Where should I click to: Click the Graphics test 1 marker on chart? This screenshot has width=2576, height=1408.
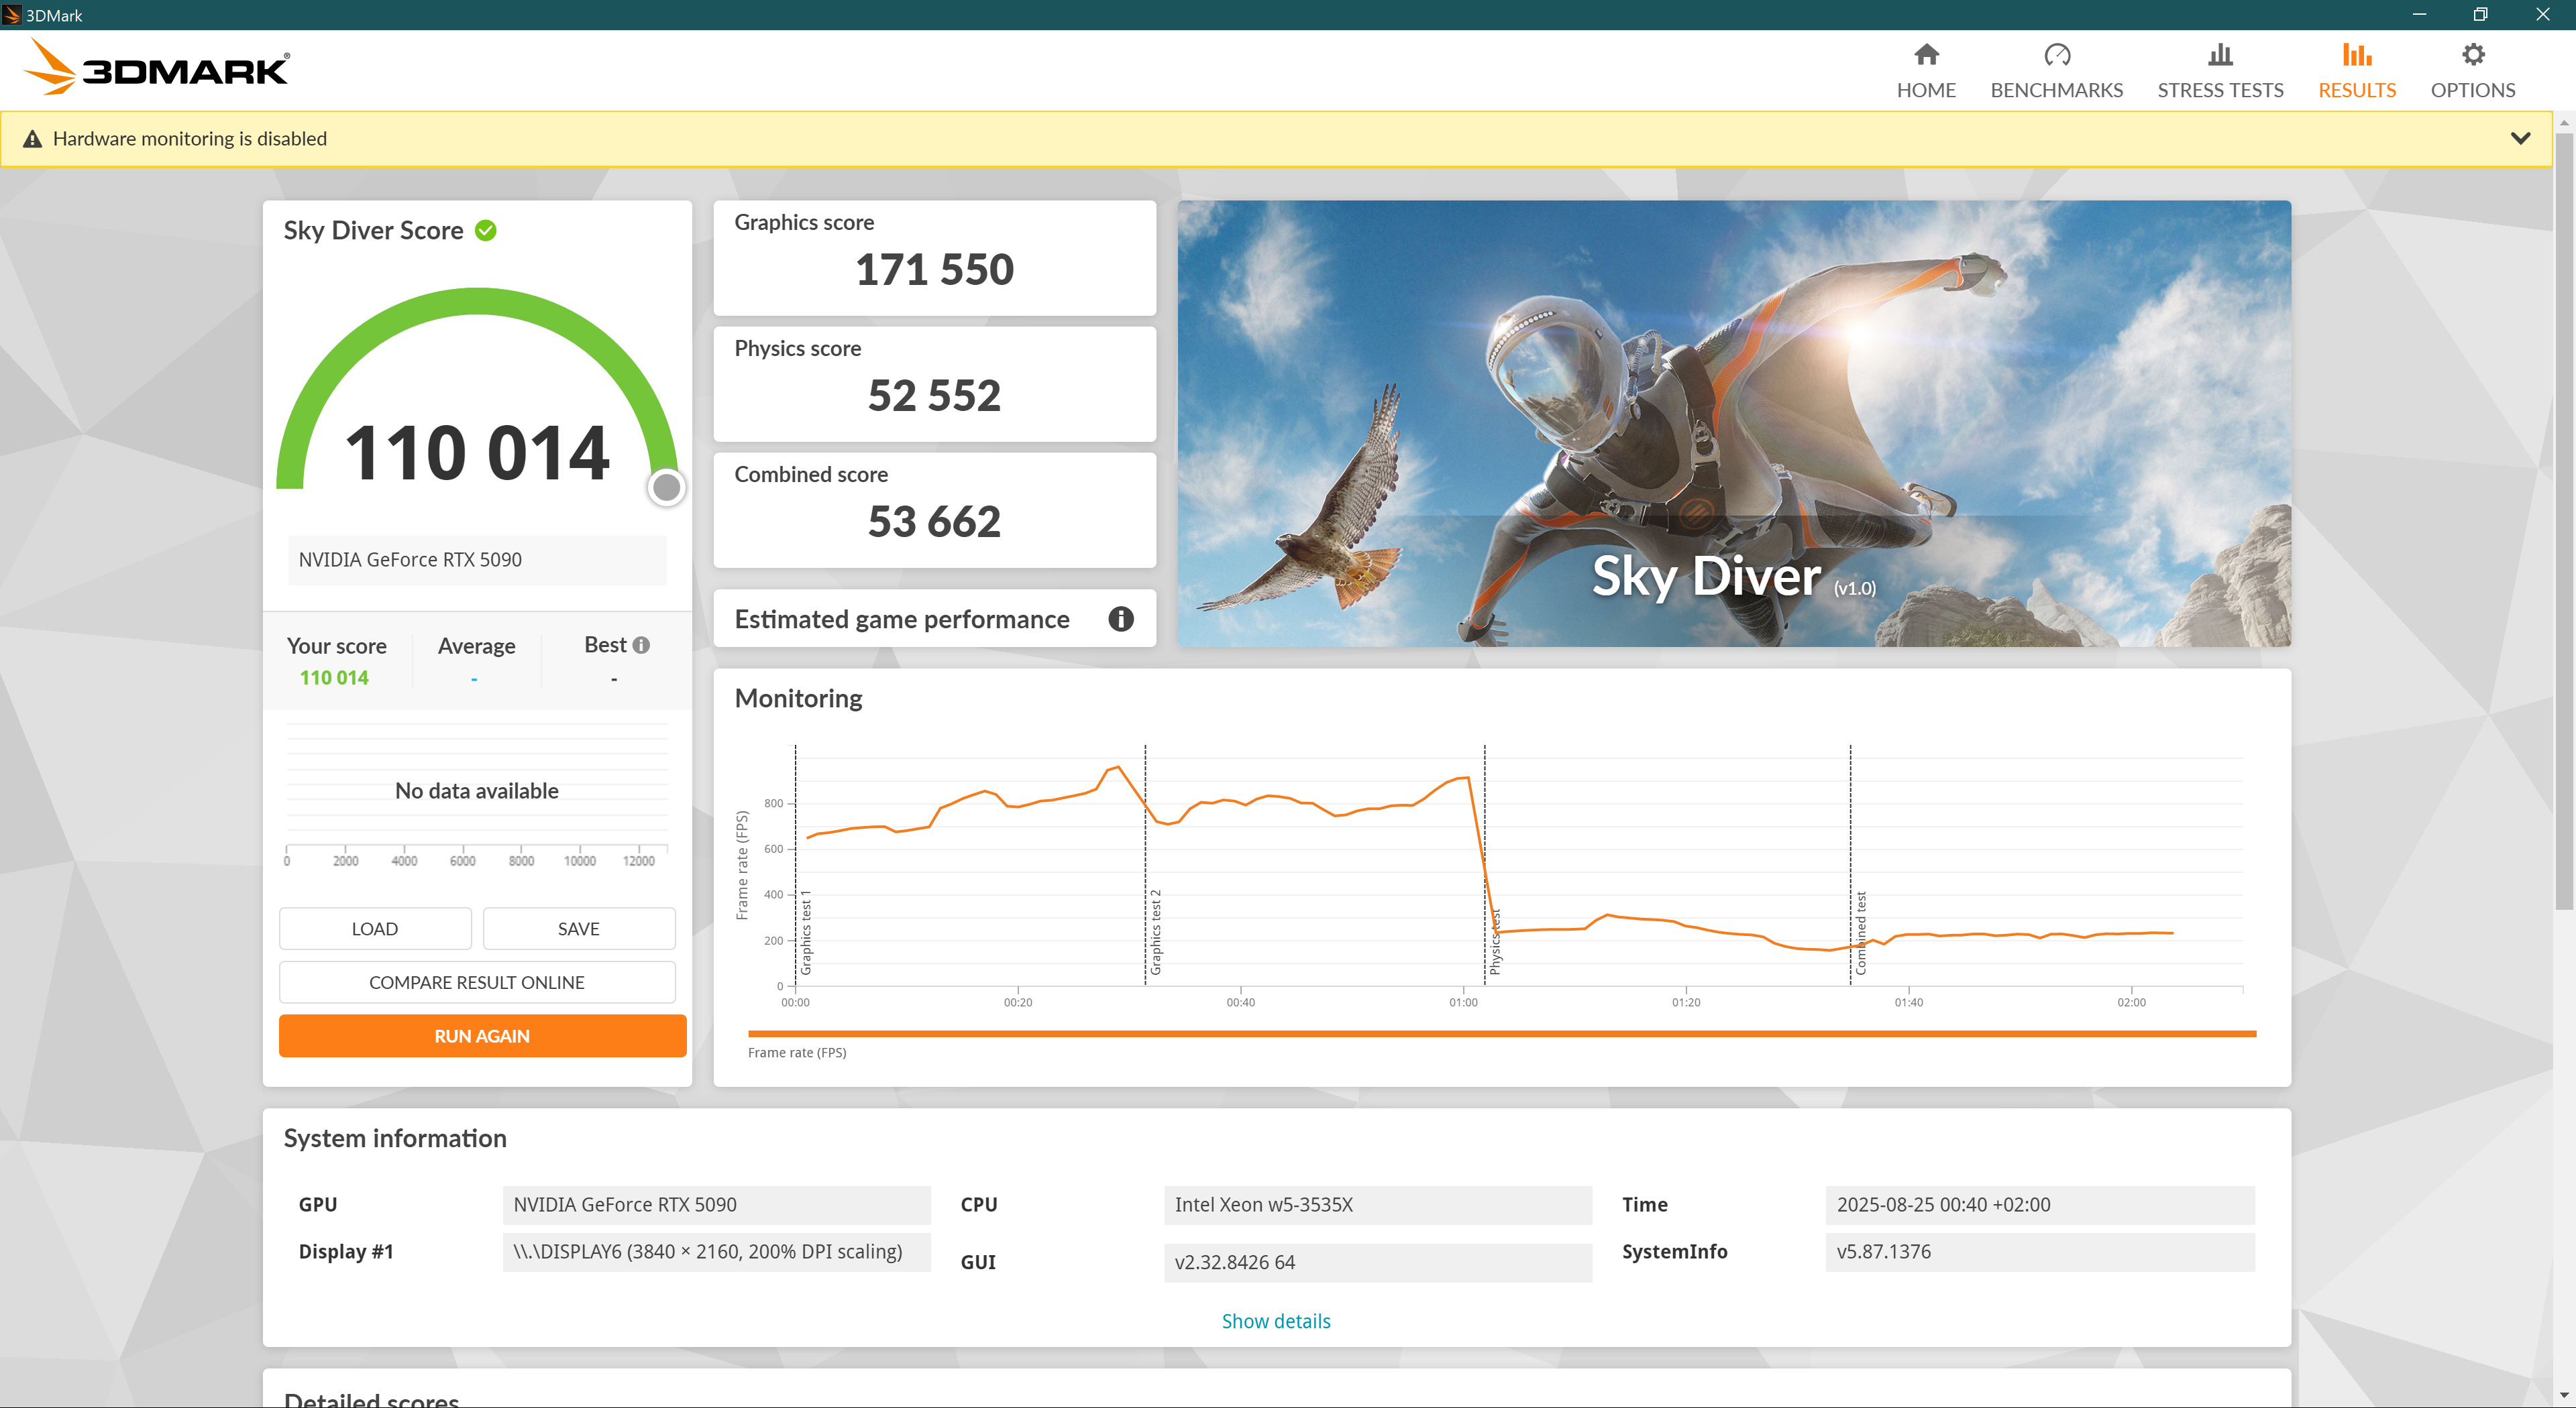pos(806,931)
